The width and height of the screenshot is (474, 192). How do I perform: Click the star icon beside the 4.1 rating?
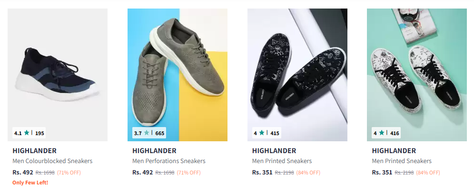click(27, 132)
